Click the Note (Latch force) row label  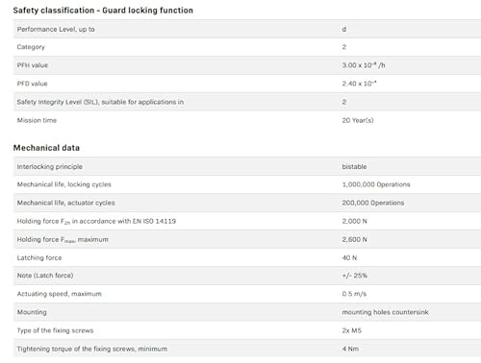45,276
